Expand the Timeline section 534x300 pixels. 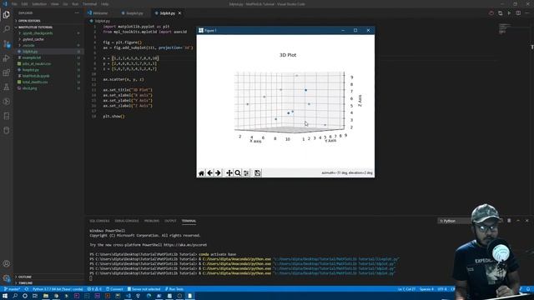click(x=26, y=283)
